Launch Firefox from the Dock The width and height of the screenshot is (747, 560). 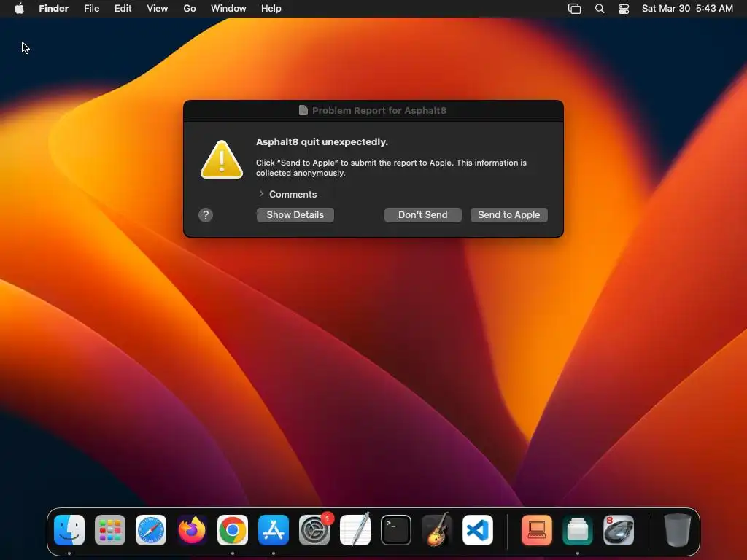click(192, 530)
